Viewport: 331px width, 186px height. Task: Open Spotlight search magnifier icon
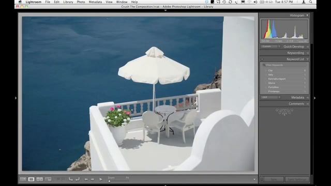click(311, 2)
